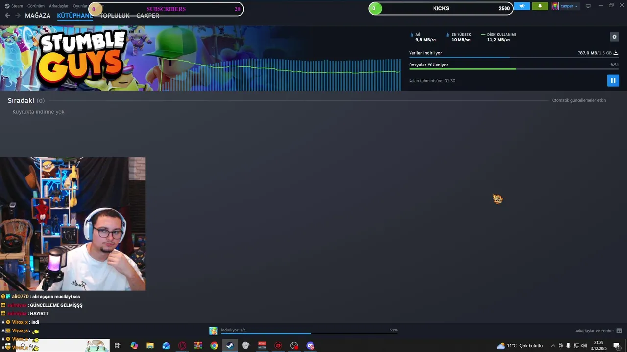This screenshot has height=352, width=627.
Task: Switch Steam to Big Picture mode
Action: tap(588, 6)
